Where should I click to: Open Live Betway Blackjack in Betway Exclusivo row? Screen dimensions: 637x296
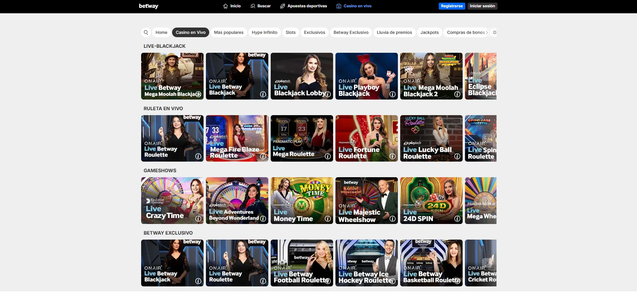pos(172,263)
